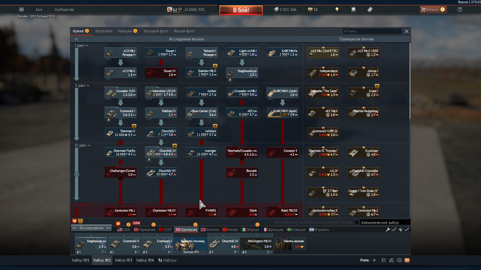Viewport: 481px width, 270px height.
Task: Click the red В бой! button
Action: [241, 10]
